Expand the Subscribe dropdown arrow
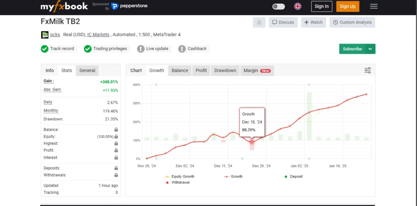The image size is (417, 206). click(x=370, y=49)
